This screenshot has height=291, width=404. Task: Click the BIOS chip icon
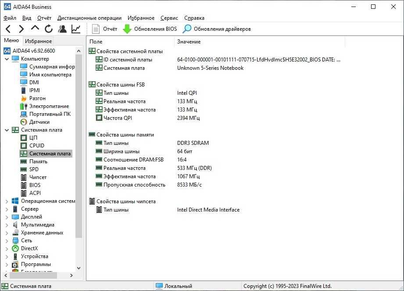(24, 185)
